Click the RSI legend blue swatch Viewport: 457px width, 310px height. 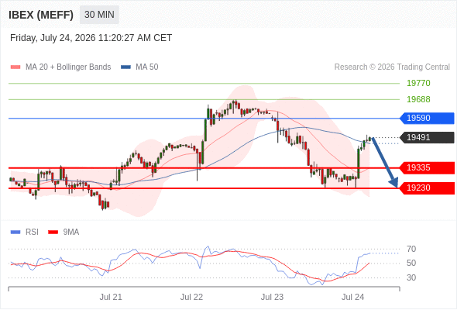point(15,232)
